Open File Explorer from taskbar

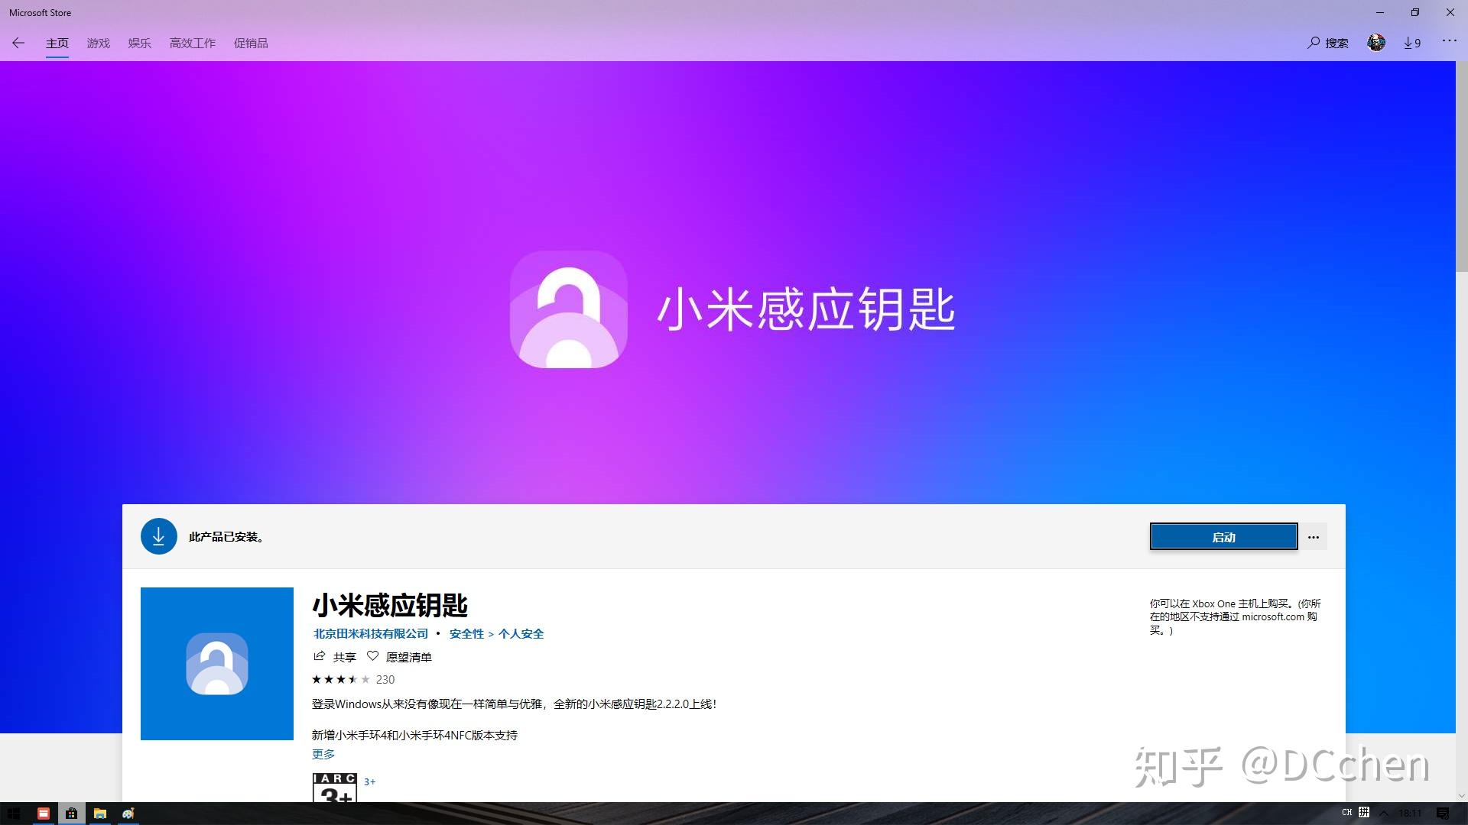coord(99,814)
